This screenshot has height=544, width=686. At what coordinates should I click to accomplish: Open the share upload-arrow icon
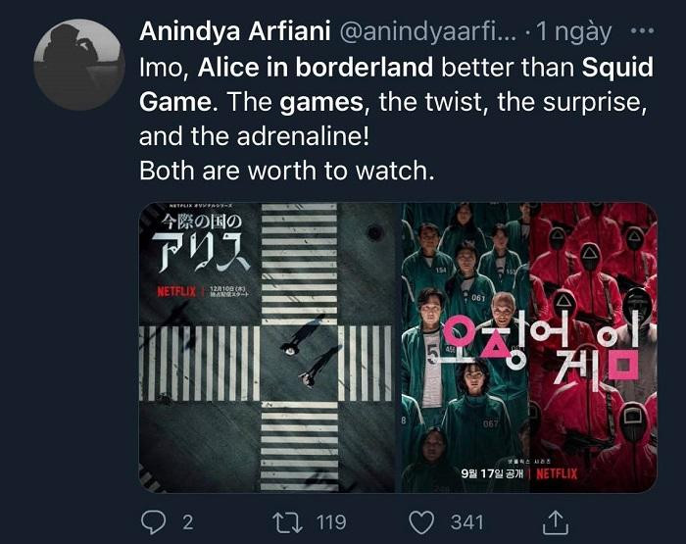point(556,522)
